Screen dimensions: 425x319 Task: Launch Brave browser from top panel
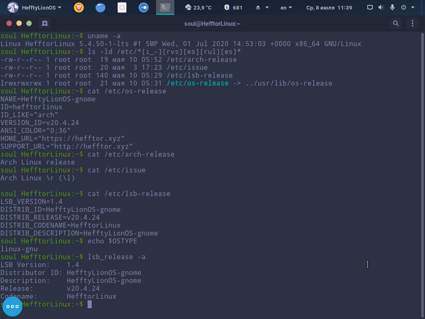(79, 7)
